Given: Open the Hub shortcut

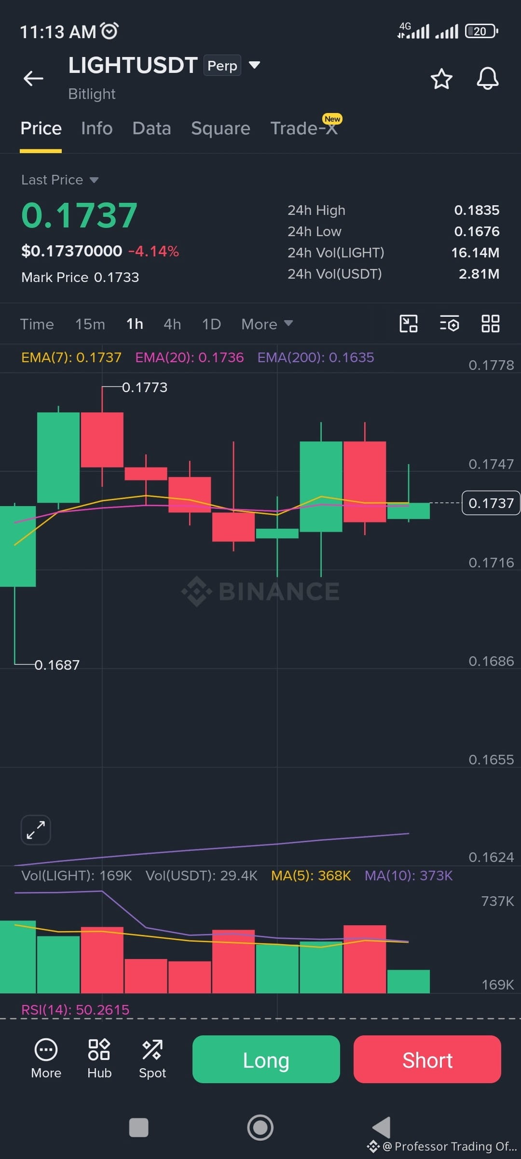Looking at the screenshot, I should (x=99, y=1059).
